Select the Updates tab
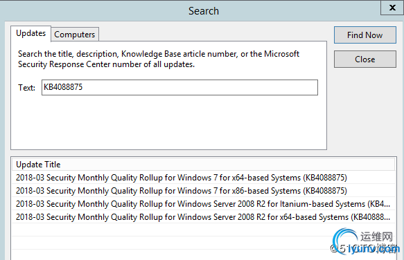Image resolution: width=404 pixels, height=260 pixels. (x=30, y=33)
